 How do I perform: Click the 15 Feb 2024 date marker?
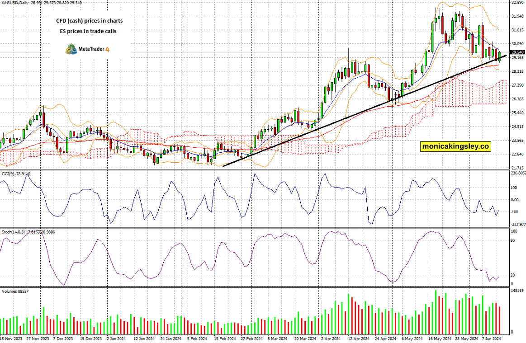225,338
